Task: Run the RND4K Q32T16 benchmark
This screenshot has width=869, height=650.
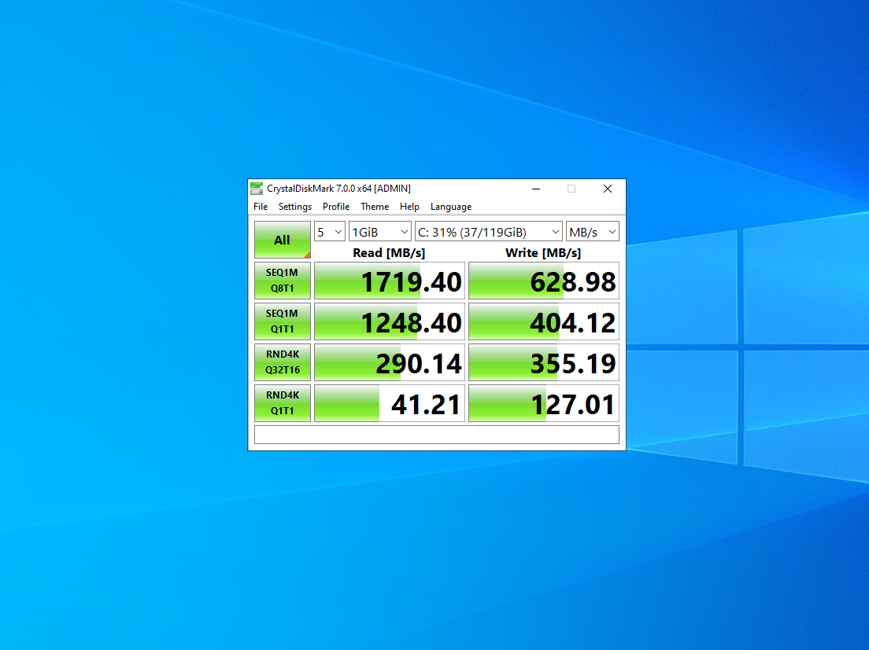Action: [x=282, y=362]
